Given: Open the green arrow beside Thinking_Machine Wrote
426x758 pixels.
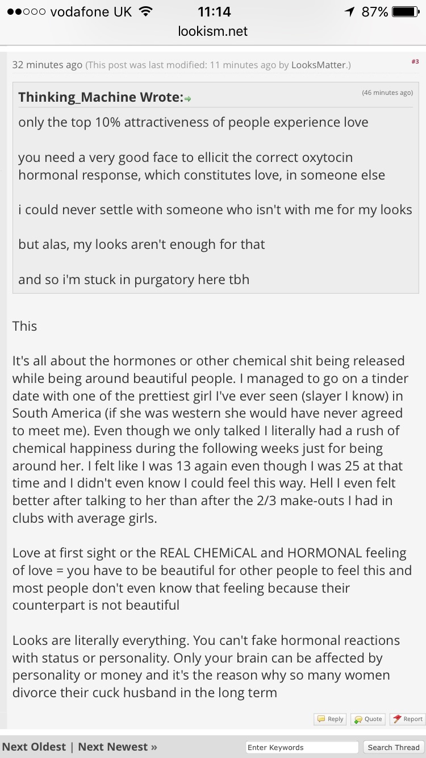Looking at the screenshot, I should point(187,99).
